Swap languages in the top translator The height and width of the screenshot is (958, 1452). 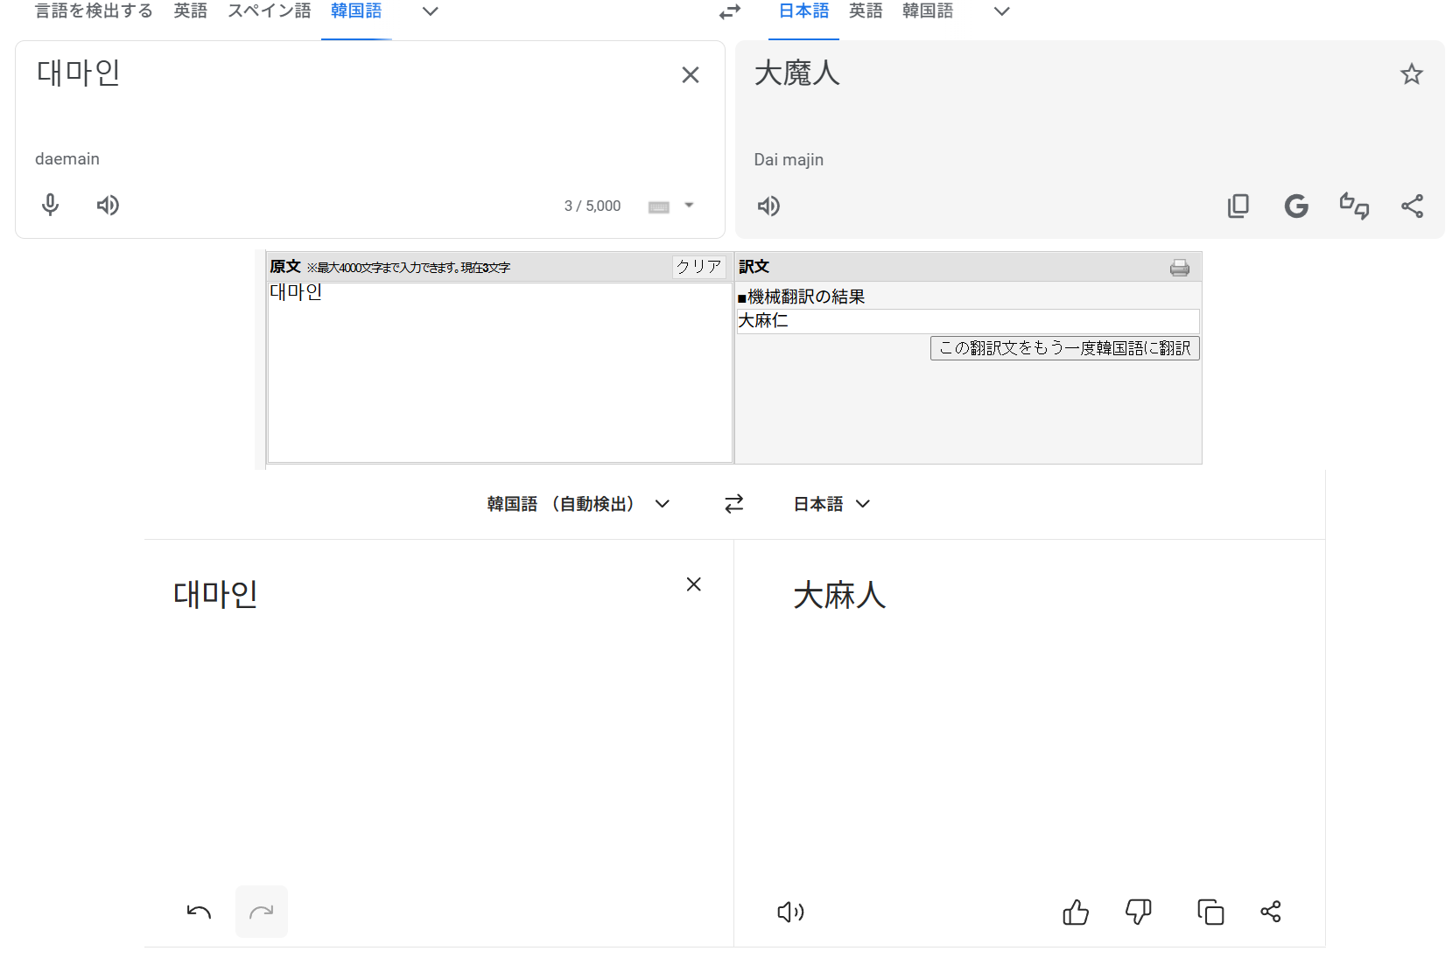click(730, 11)
